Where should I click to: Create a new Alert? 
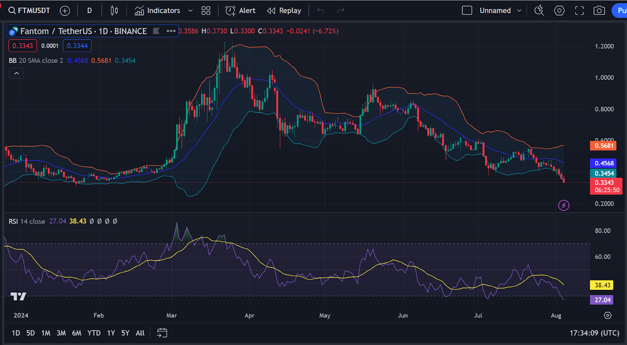tap(240, 11)
